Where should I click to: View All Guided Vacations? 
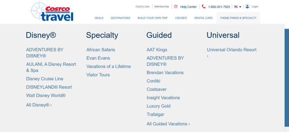(168, 124)
